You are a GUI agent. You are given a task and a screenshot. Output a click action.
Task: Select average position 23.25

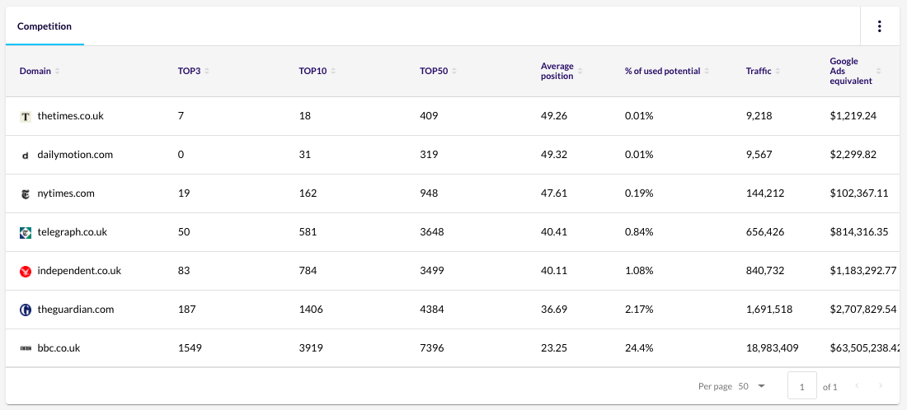pyautogui.click(x=554, y=348)
